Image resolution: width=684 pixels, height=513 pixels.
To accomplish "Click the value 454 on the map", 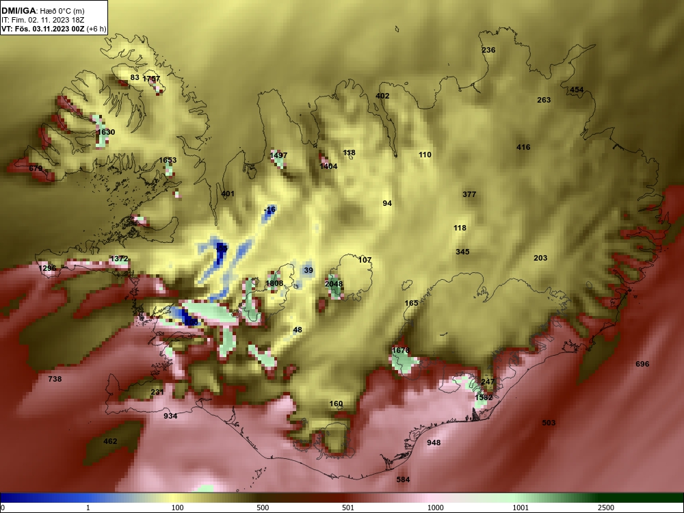I will pyautogui.click(x=577, y=90).
